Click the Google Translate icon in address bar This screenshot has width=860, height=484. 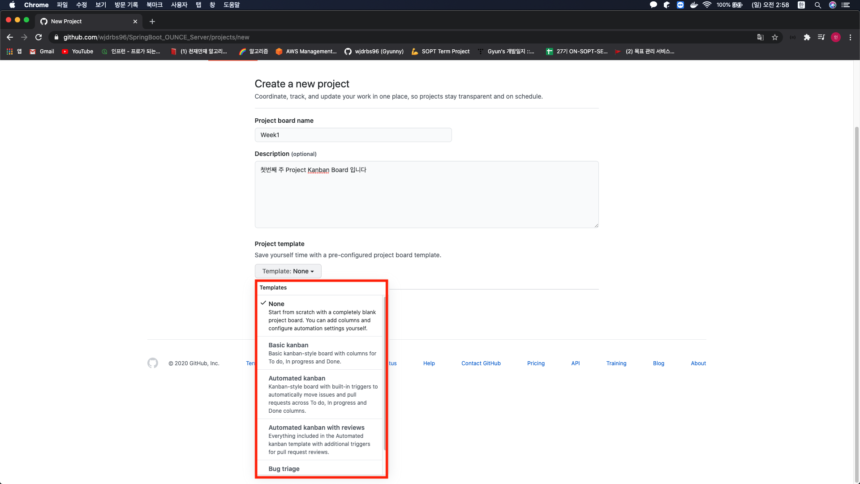pyautogui.click(x=760, y=37)
